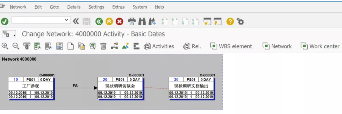The image size is (342, 114).
Task: Open the menu icon left of the title
Action: coord(9,34)
